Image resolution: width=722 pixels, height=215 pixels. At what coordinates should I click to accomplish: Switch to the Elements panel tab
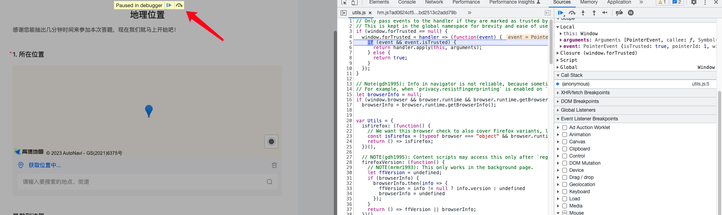(x=379, y=2)
